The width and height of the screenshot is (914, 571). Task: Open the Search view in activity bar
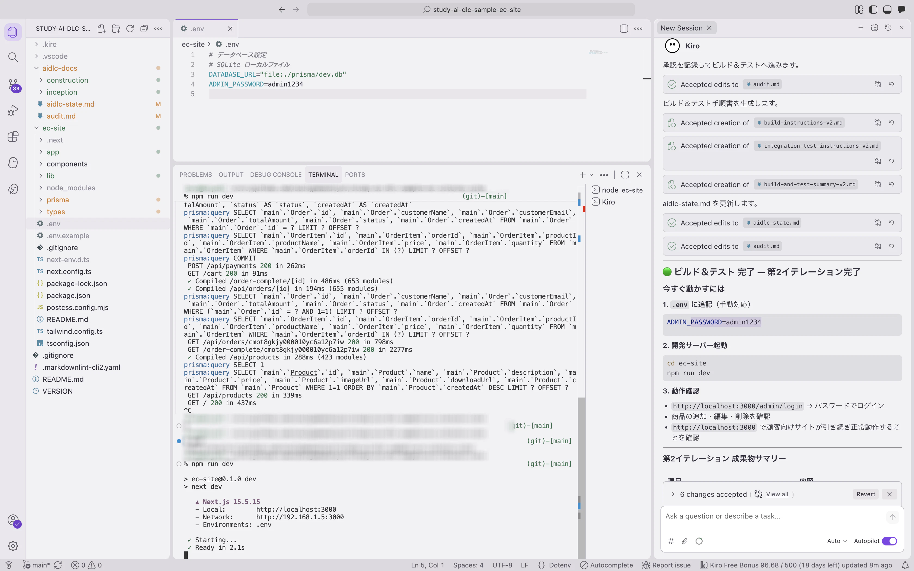pos(13,57)
